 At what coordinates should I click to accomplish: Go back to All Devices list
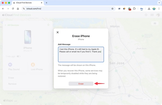[x=12, y=25]
